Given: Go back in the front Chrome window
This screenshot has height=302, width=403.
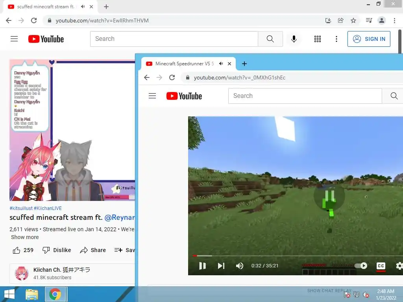Looking at the screenshot, I should (x=147, y=77).
